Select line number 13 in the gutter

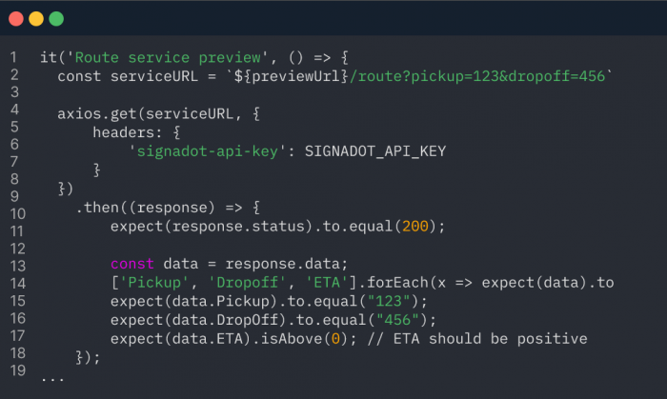click(x=18, y=266)
